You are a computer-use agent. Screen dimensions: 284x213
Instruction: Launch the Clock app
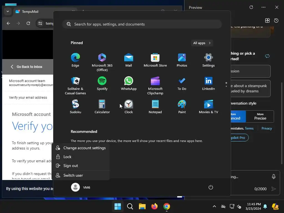coord(129,107)
